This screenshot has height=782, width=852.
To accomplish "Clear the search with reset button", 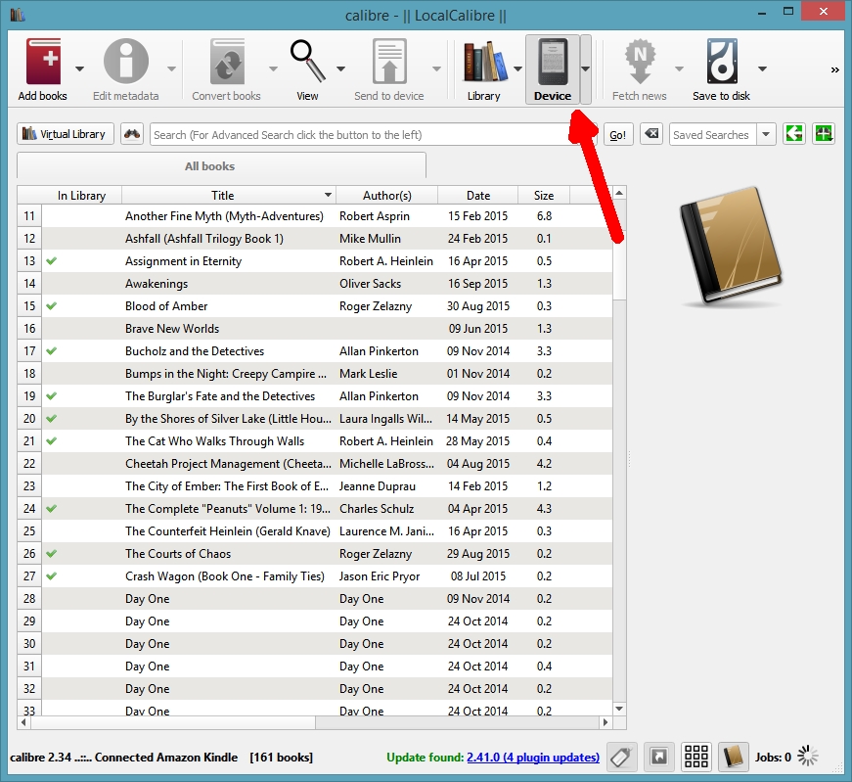I will click(x=650, y=134).
